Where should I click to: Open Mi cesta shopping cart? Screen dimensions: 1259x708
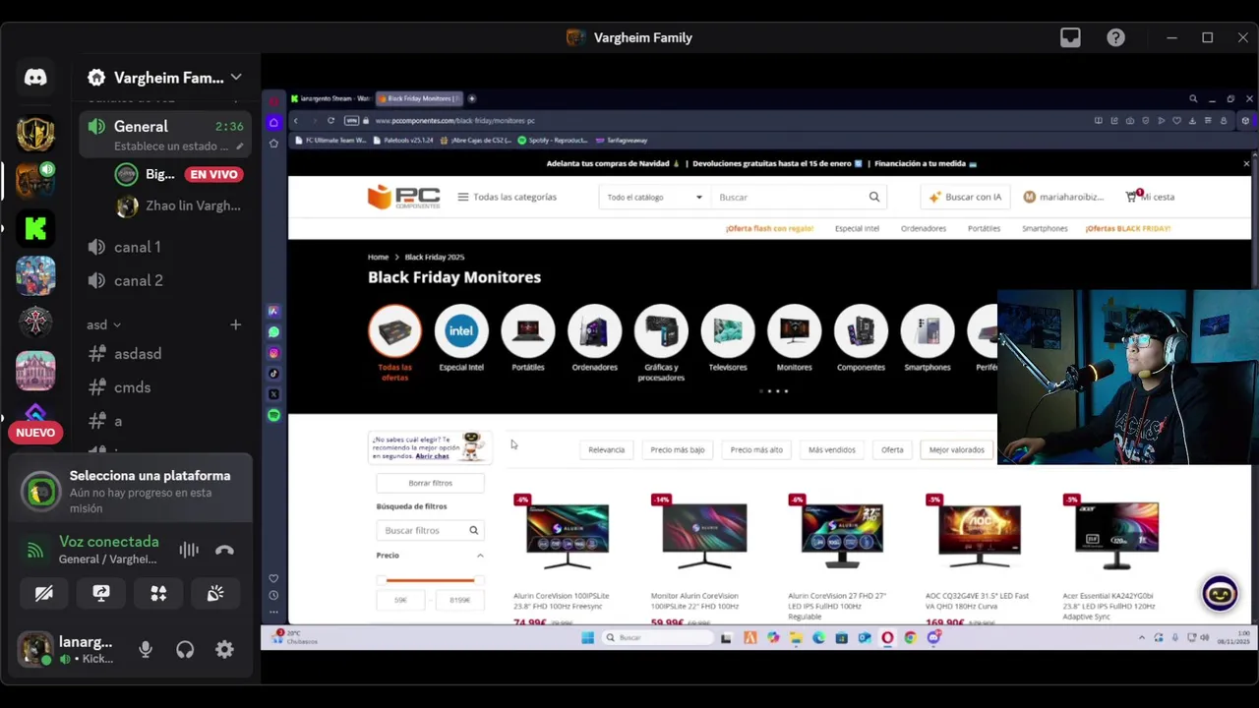1150,197
